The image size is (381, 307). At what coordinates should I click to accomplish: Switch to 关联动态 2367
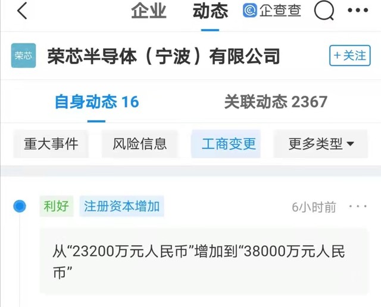(x=276, y=102)
